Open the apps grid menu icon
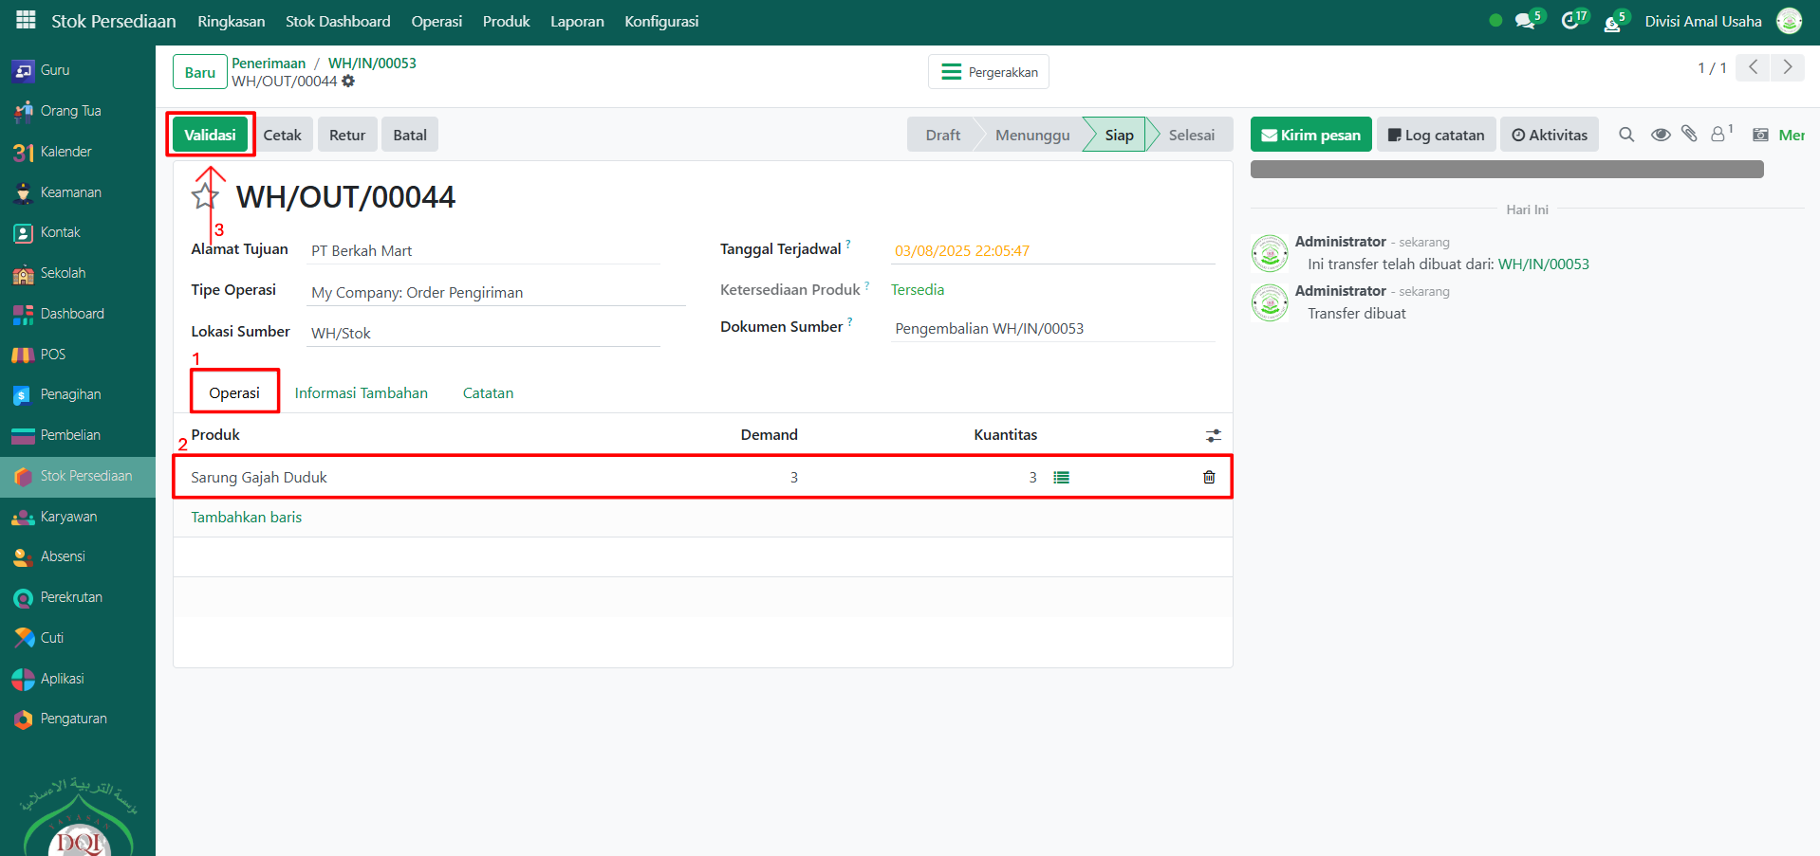The height and width of the screenshot is (856, 1820). tap(26, 20)
